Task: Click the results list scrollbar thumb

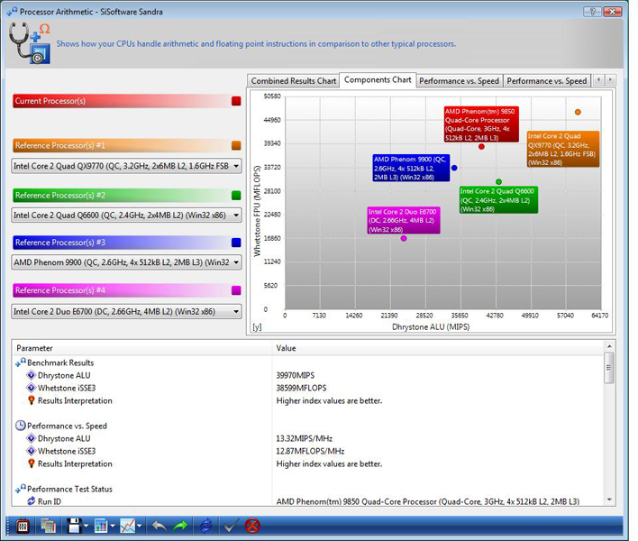Action: pyautogui.click(x=609, y=368)
